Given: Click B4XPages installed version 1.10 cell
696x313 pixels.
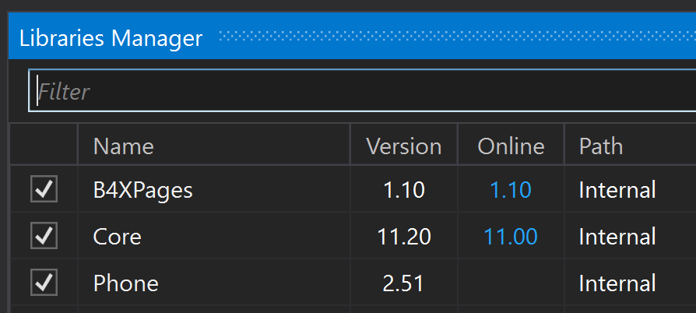Looking at the screenshot, I should point(403,189).
